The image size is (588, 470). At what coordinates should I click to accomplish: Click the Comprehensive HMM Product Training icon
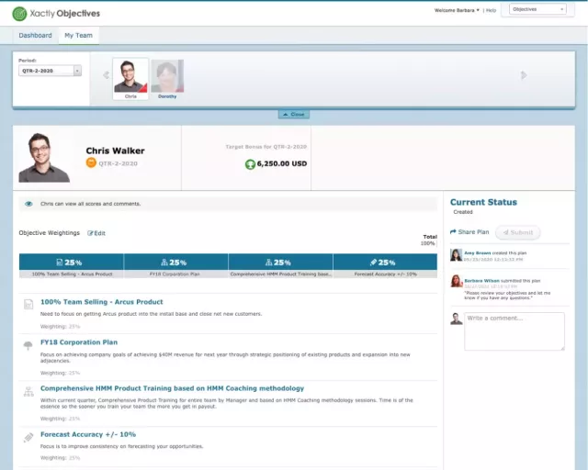pos(28,391)
